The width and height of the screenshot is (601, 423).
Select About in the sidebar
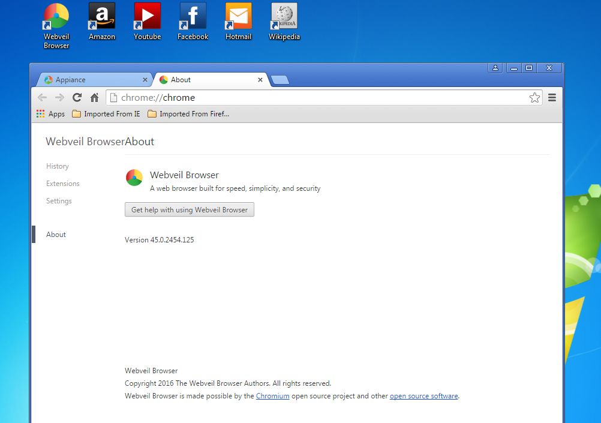point(56,235)
